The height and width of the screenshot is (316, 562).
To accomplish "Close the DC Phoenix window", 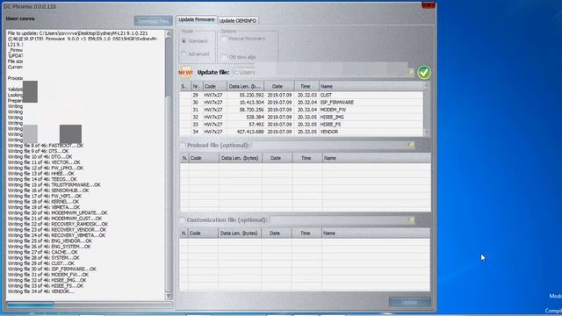I will (429, 5).
